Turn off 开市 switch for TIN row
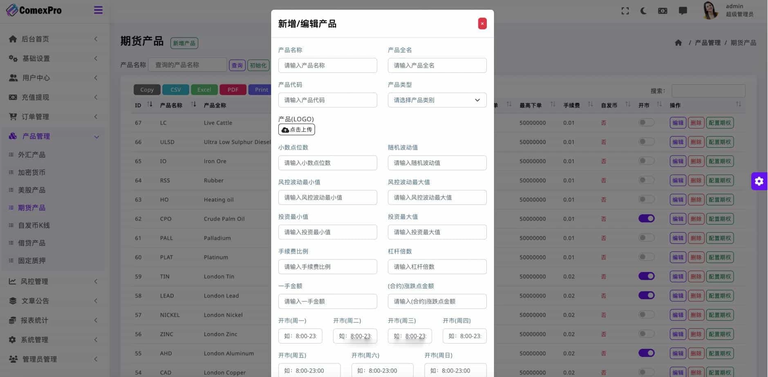Screen dimensions: 768x377 coord(646,276)
